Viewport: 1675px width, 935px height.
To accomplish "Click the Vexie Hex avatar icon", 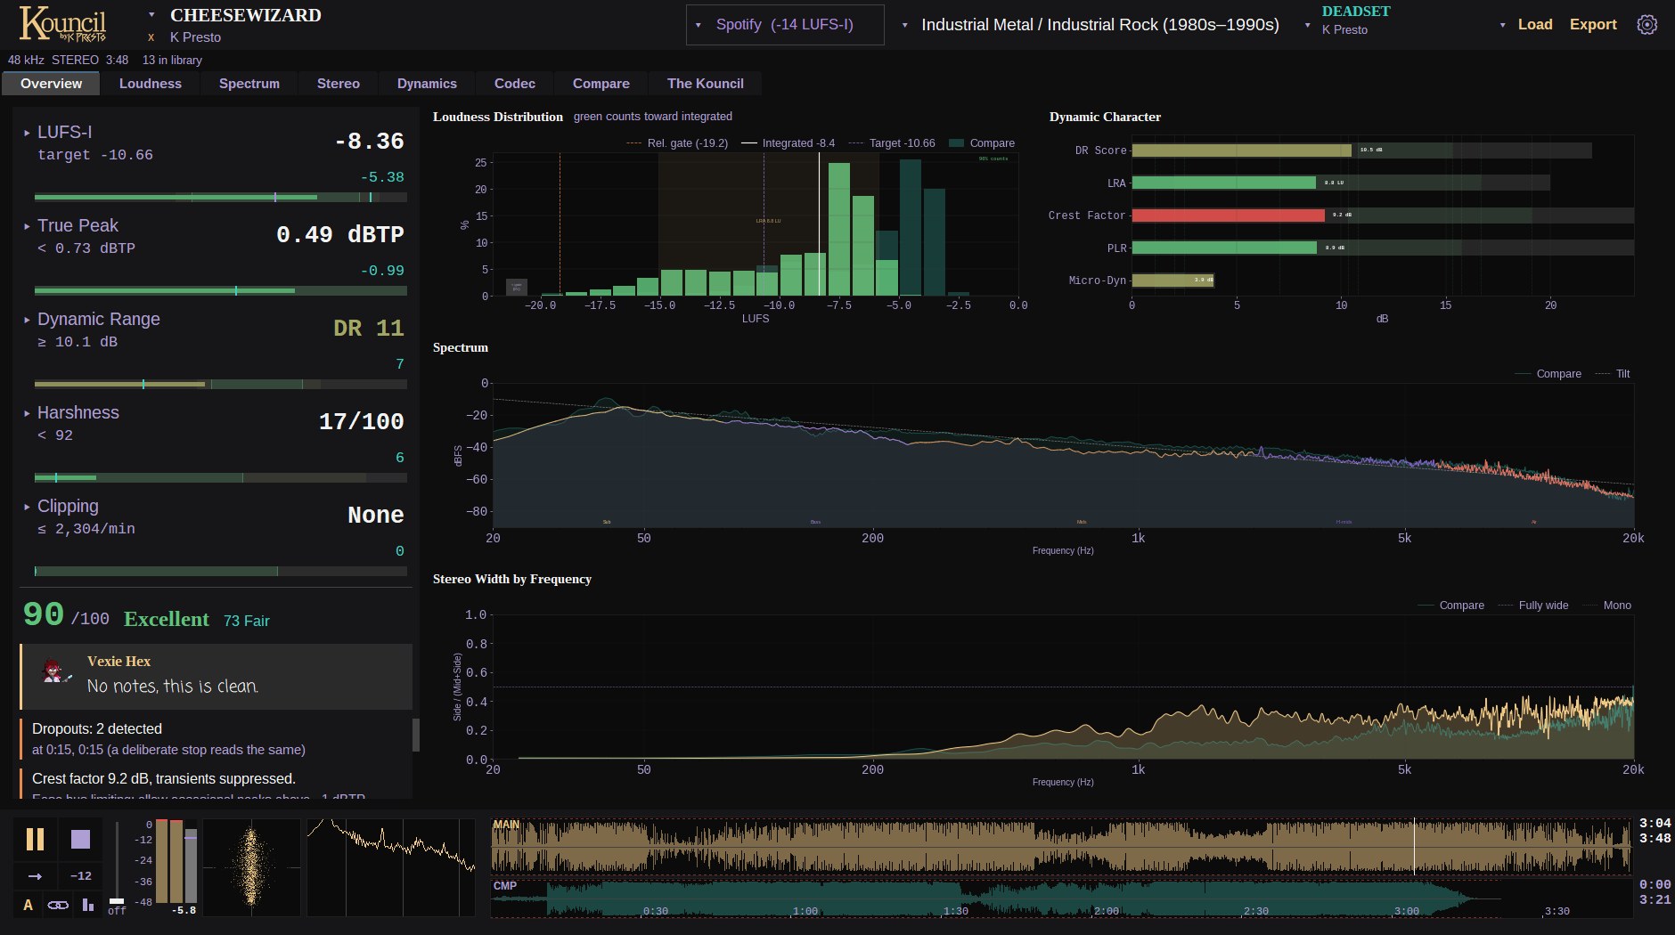I will (57, 671).
